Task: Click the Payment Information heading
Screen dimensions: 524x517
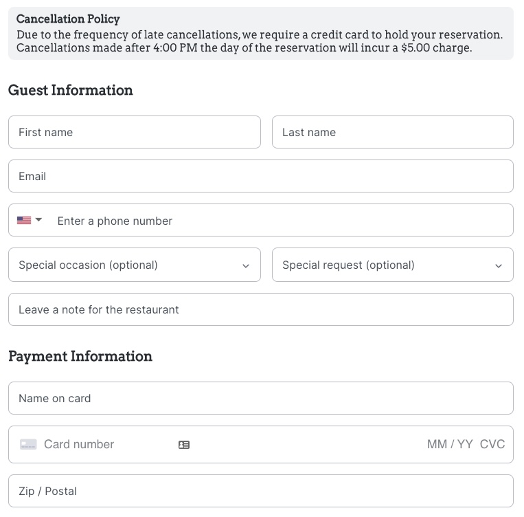Action: pos(80,356)
